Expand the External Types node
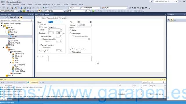186x104 pixels. click(10, 54)
